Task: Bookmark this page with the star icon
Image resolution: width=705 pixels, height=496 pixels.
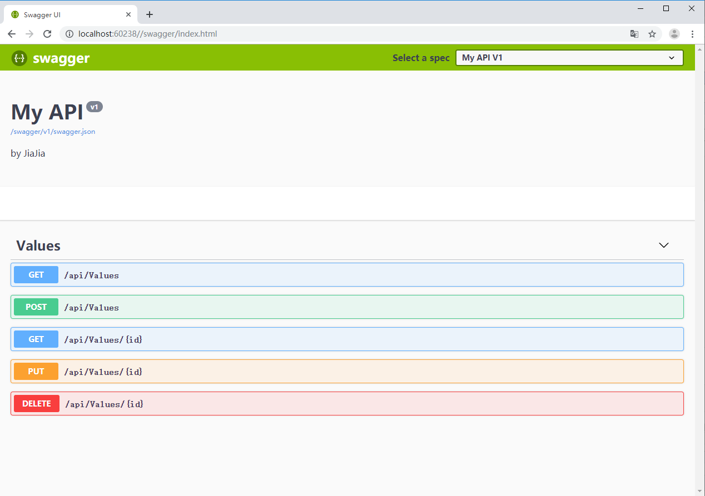Action: tap(652, 34)
